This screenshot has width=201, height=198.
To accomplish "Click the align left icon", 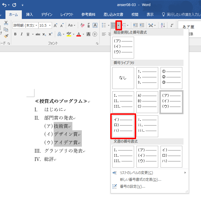I will coord(104,34).
